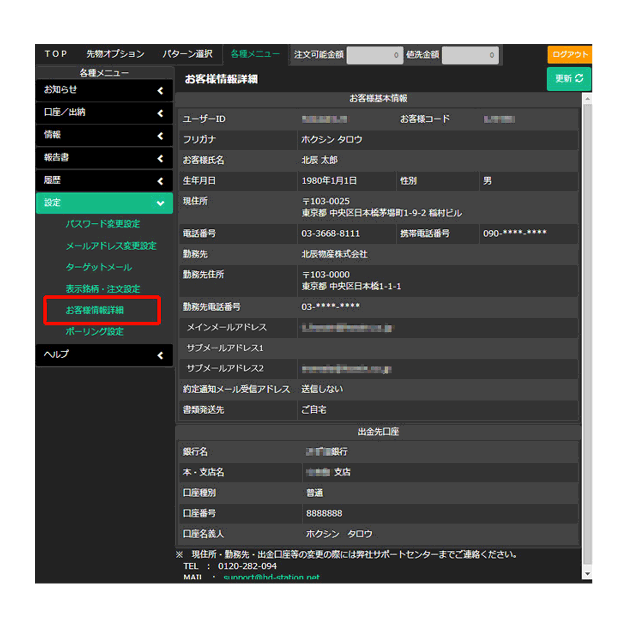627x627 pixels.
Task: Open ポーリング設定 link
Action: [x=94, y=332]
